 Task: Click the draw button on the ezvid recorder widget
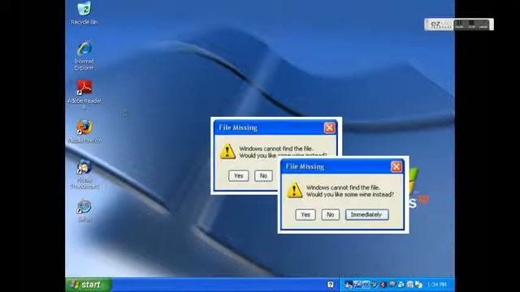coord(483,24)
